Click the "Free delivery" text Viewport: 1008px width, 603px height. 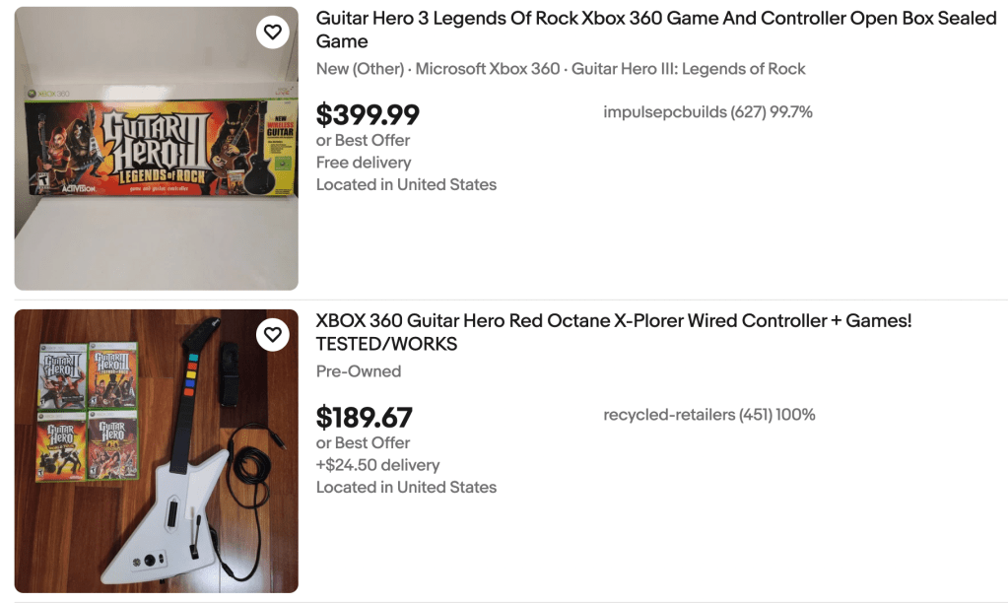[x=364, y=163]
